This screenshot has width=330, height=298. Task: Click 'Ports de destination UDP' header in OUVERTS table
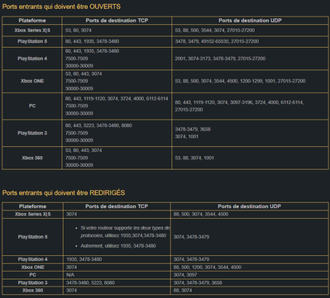click(250, 21)
